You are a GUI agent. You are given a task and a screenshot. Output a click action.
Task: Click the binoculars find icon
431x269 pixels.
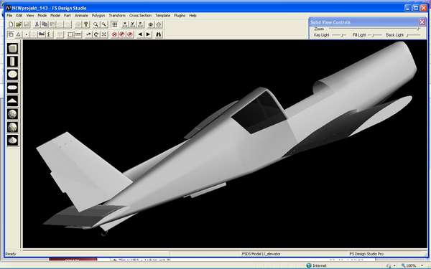[x=158, y=34]
